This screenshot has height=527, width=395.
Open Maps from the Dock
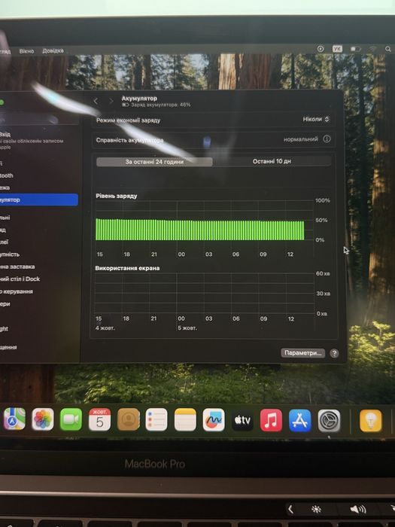click(14, 419)
